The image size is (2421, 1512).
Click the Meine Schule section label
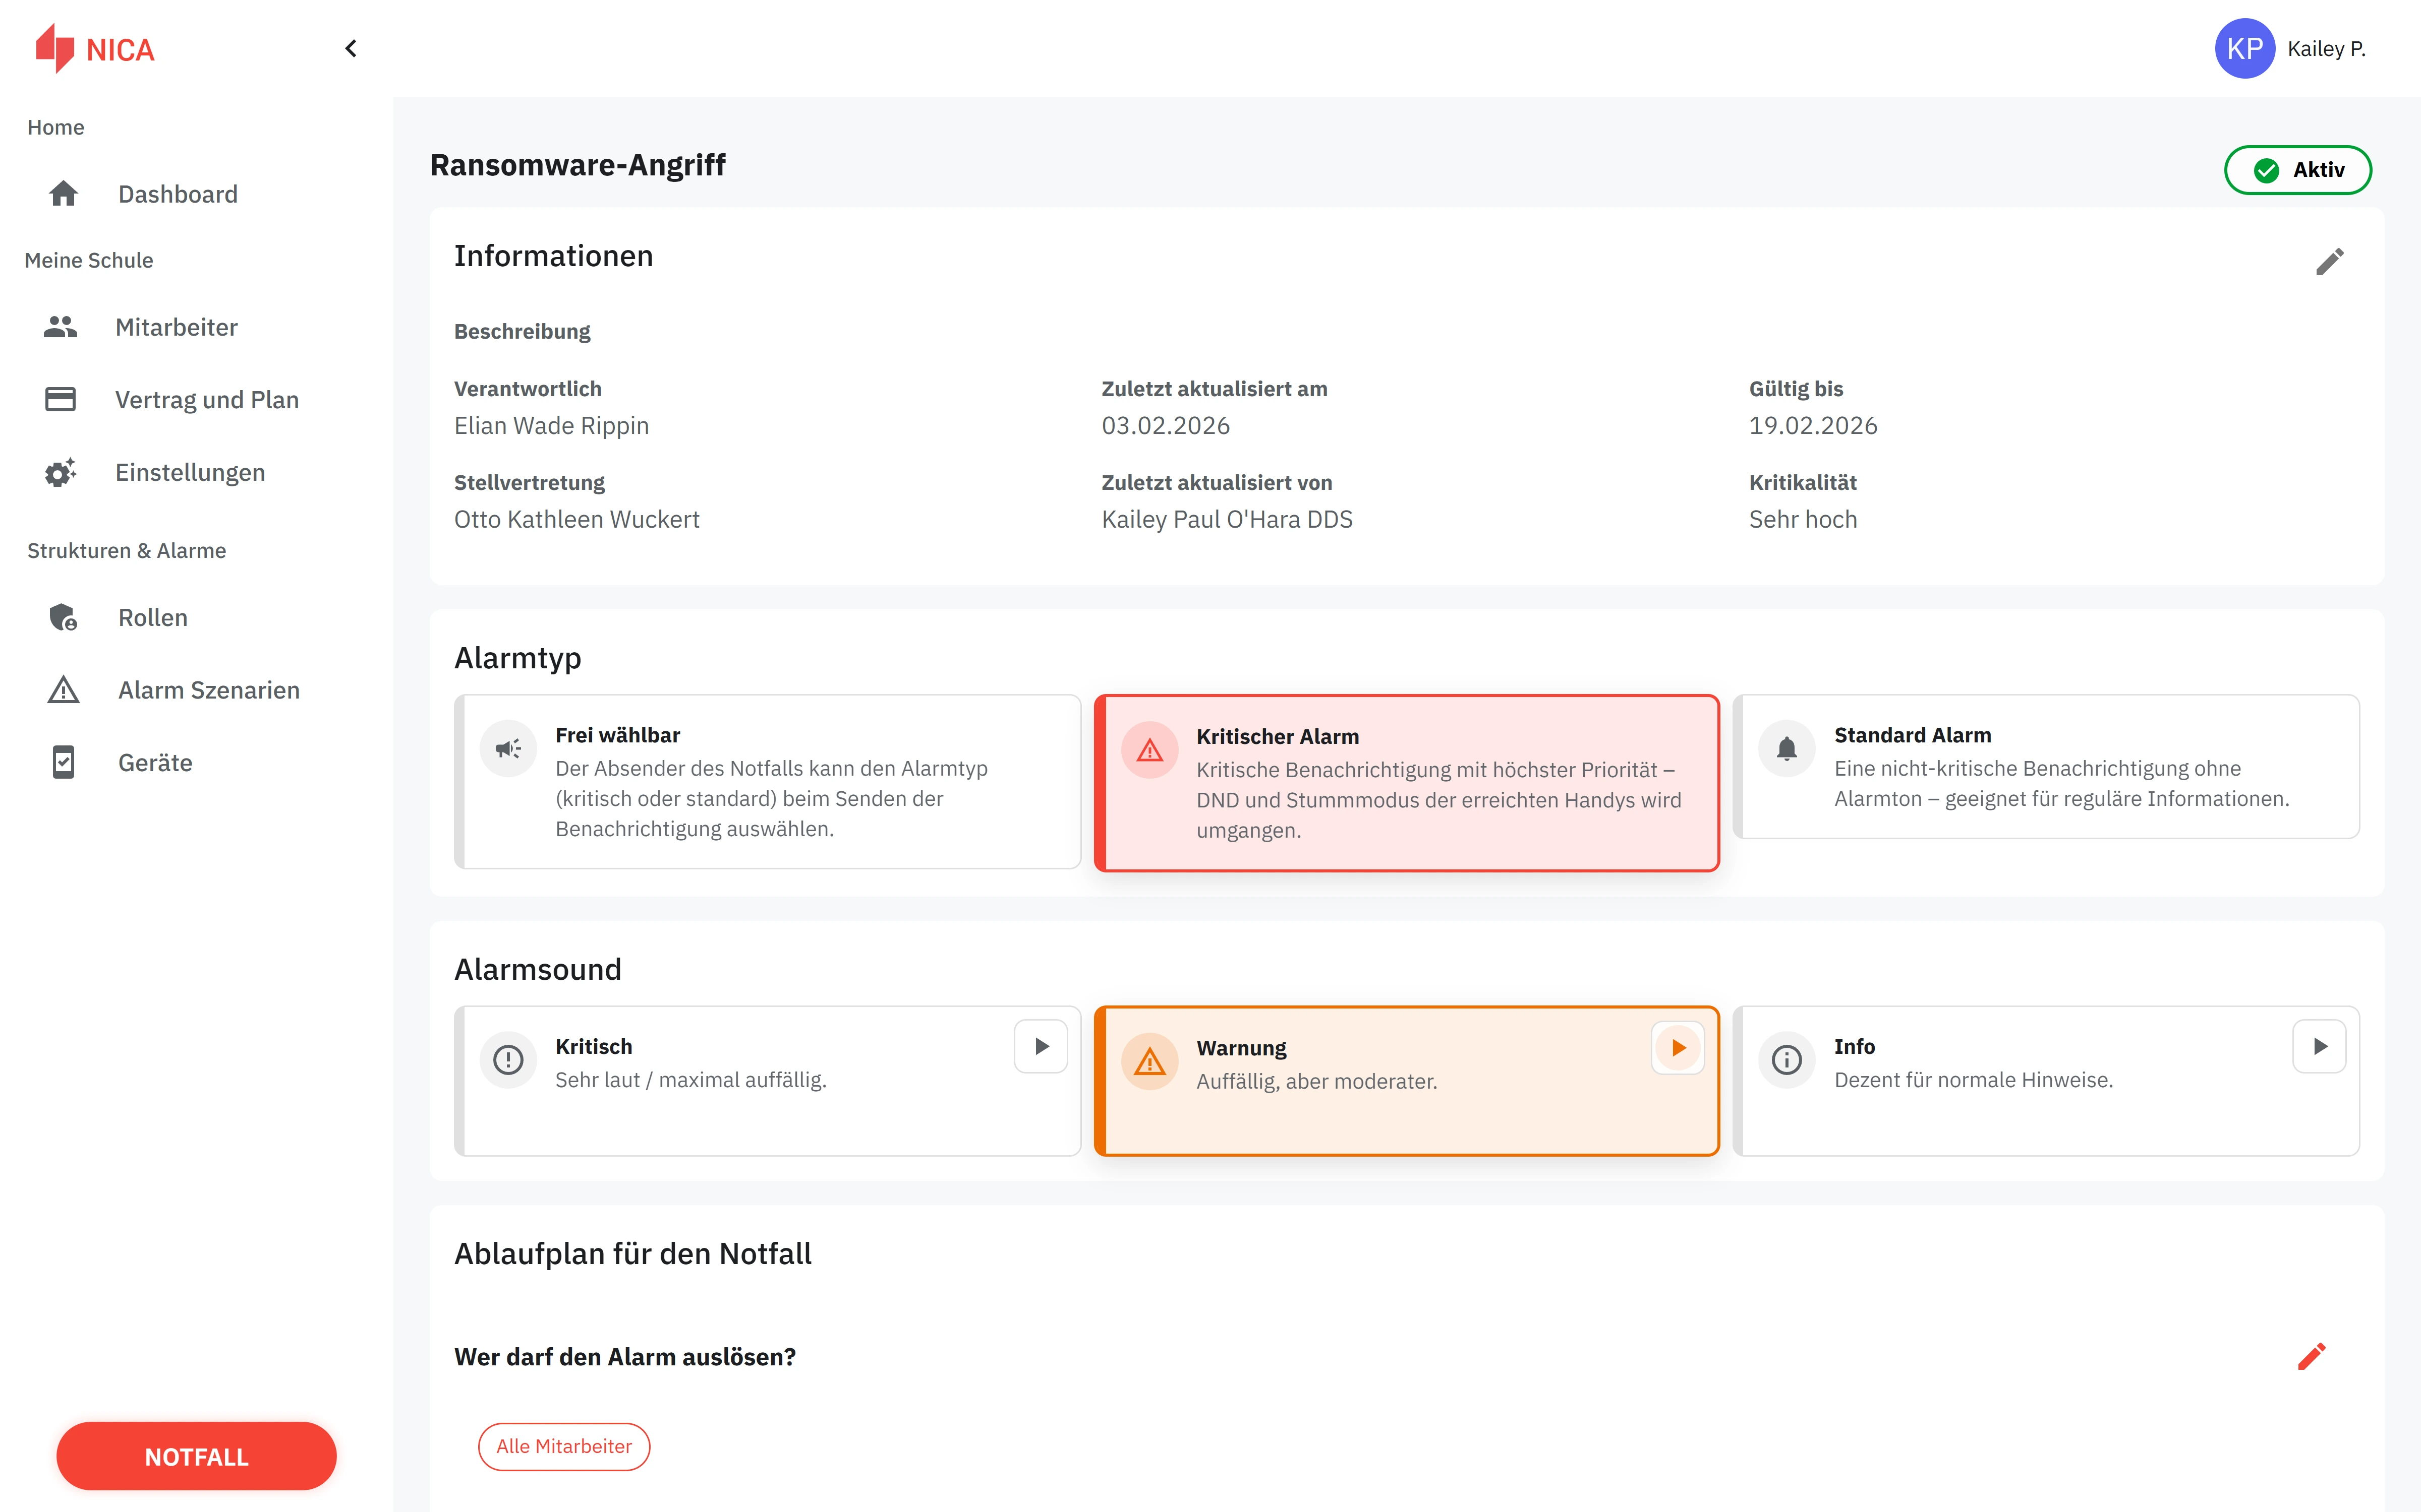89,260
